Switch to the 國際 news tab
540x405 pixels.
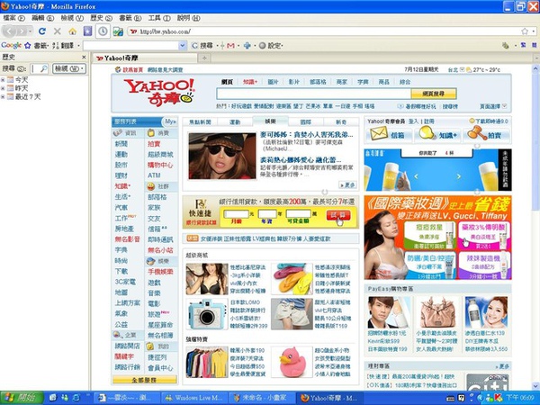(305, 121)
